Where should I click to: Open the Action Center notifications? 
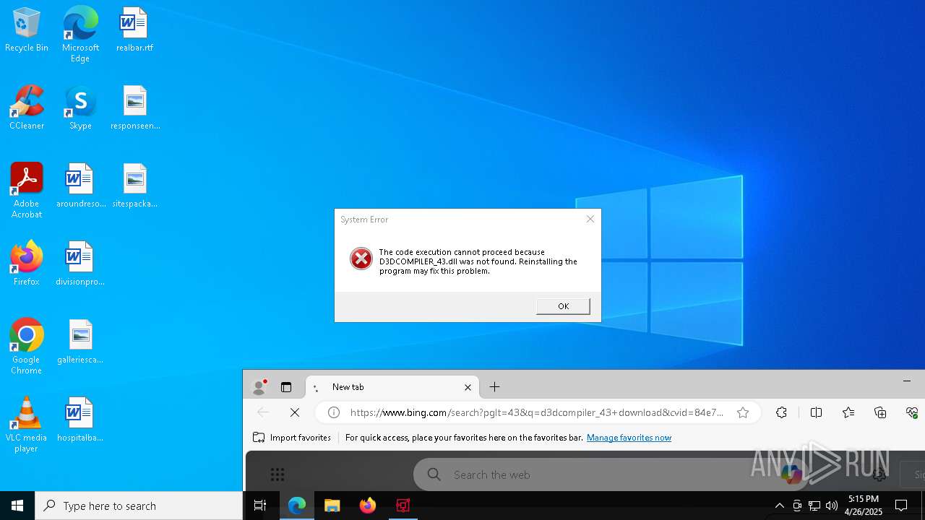pyautogui.click(x=901, y=506)
